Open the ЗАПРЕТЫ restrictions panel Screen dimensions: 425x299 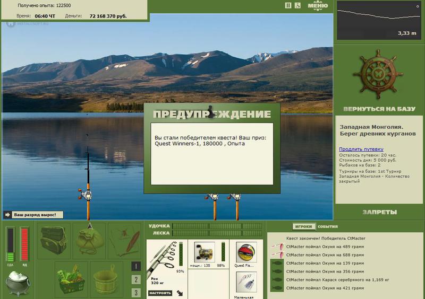click(x=379, y=212)
